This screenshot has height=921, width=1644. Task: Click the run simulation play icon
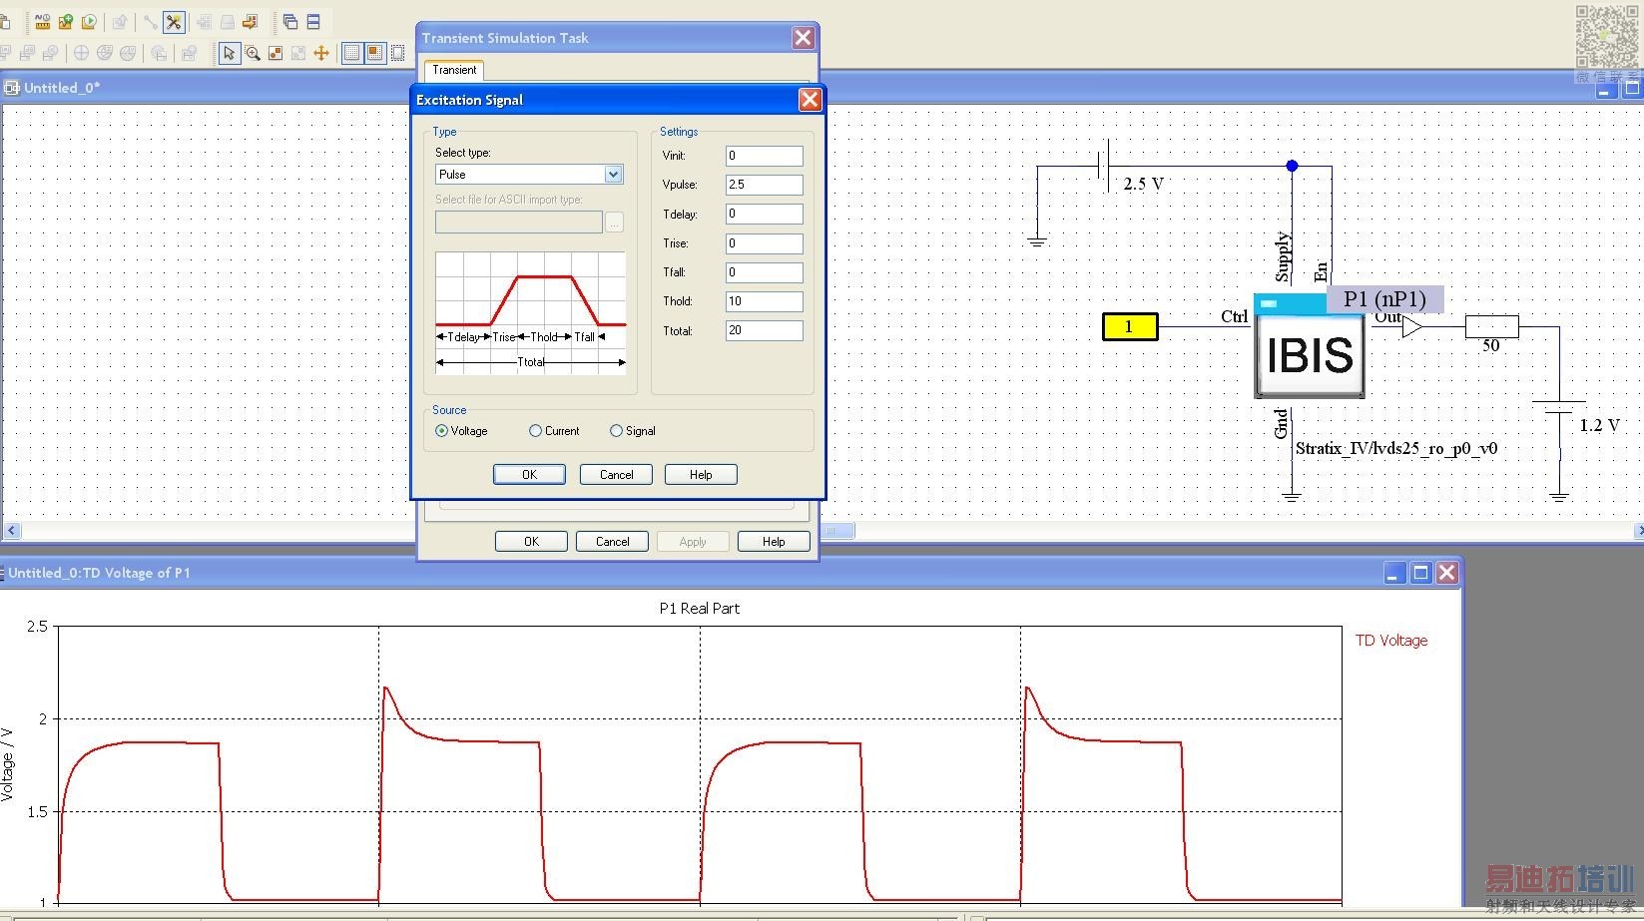(90, 22)
